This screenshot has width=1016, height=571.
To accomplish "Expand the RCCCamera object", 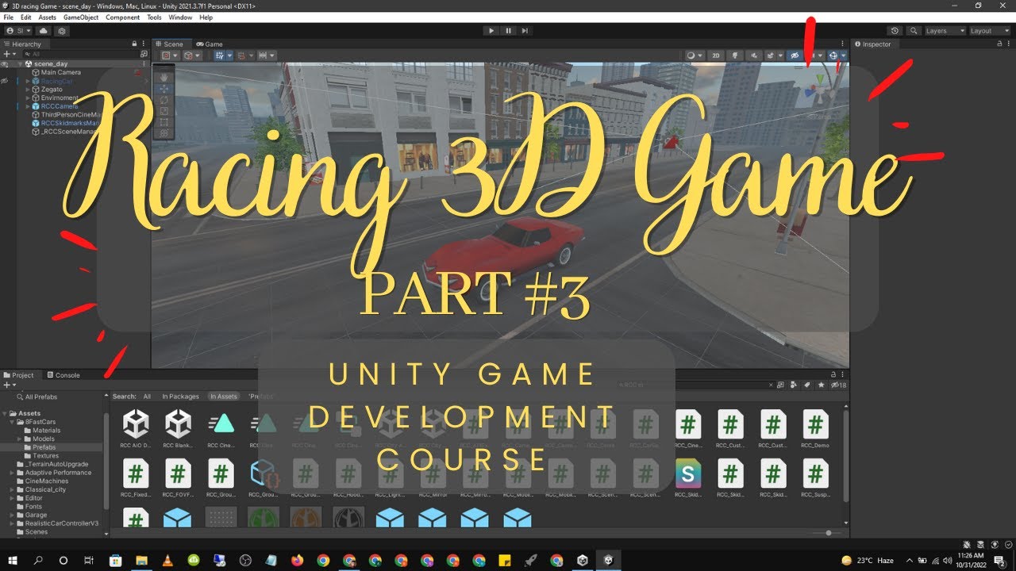I will pos(28,106).
